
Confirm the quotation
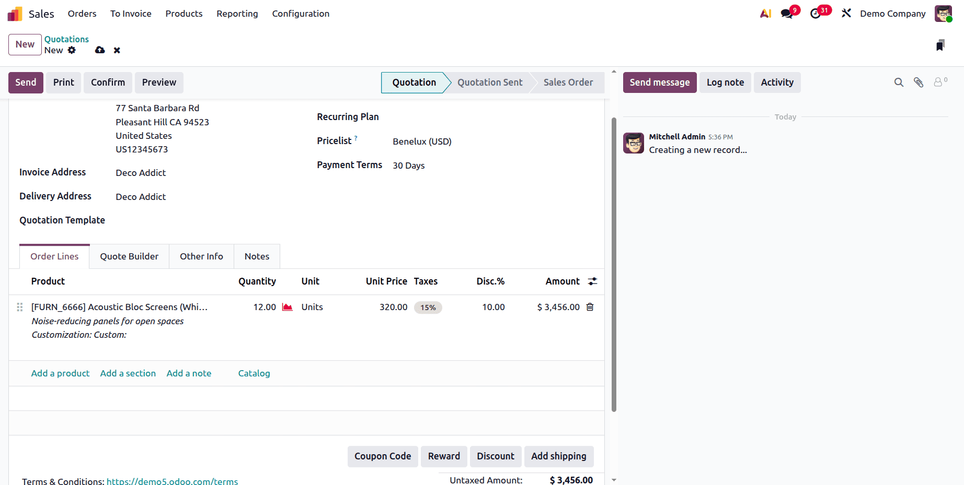(x=108, y=82)
